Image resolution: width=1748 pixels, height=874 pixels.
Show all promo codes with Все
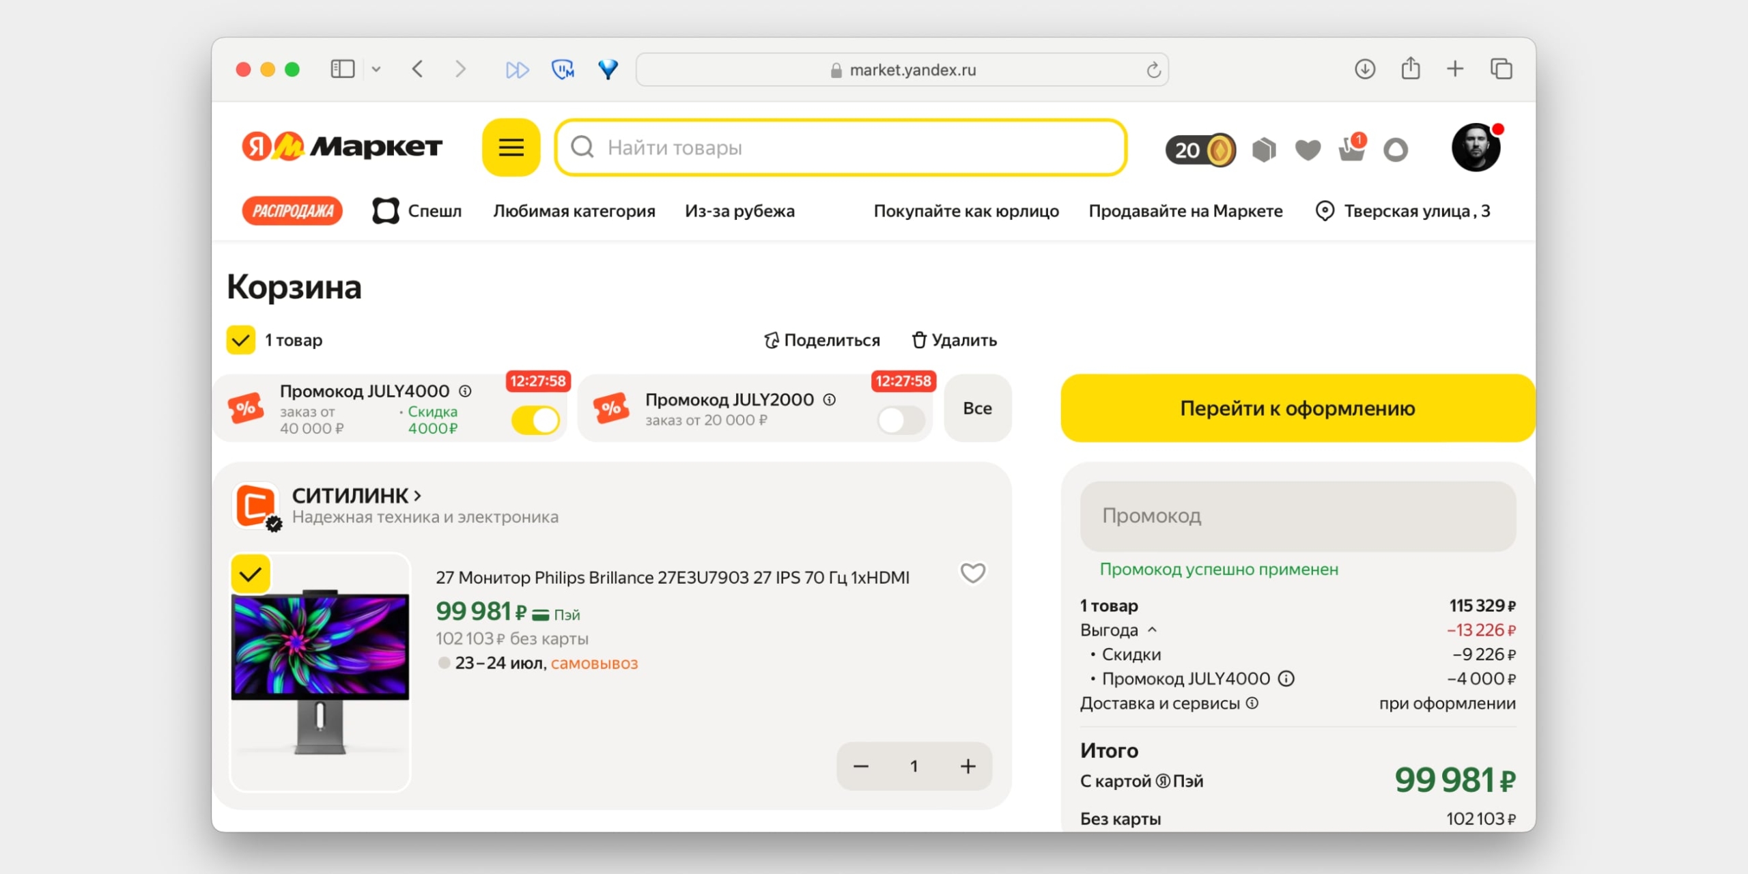[978, 408]
